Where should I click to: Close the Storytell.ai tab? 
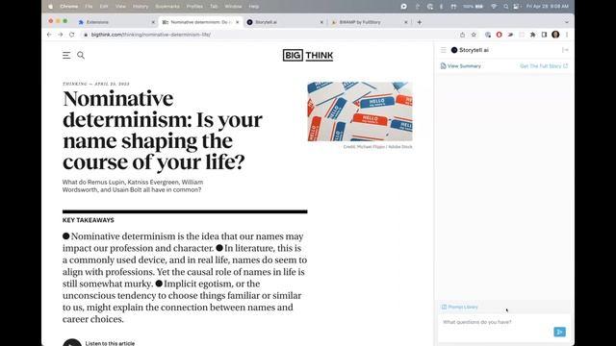(321, 22)
